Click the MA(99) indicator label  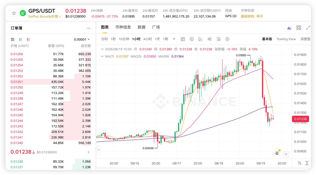(x=164, y=56)
